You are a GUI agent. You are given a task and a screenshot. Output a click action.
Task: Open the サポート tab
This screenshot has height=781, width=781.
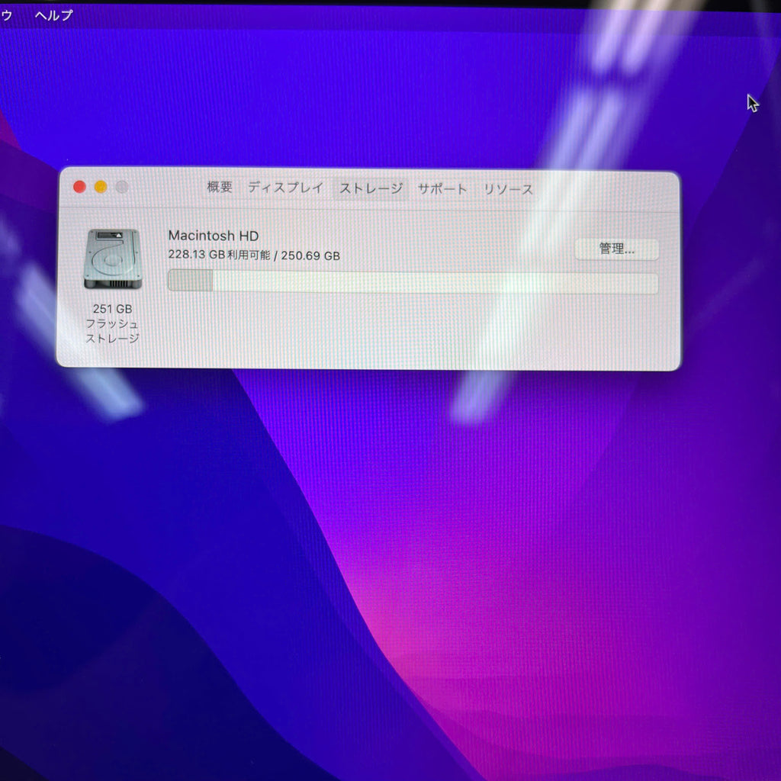click(x=443, y=189)
